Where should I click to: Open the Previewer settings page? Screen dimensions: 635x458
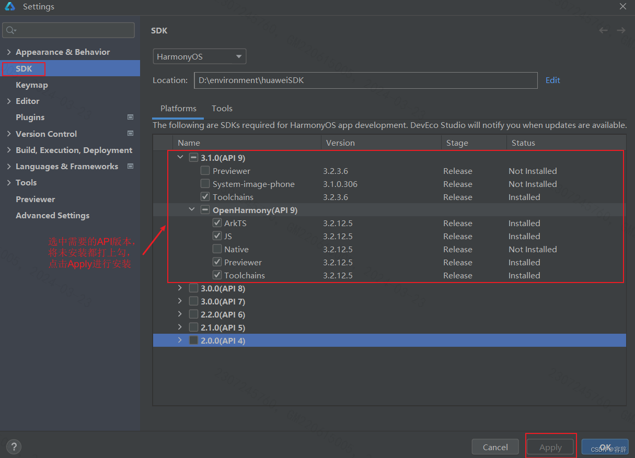[35, 199]
